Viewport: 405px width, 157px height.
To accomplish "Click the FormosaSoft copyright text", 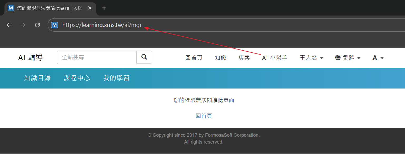I will point(204,135).
